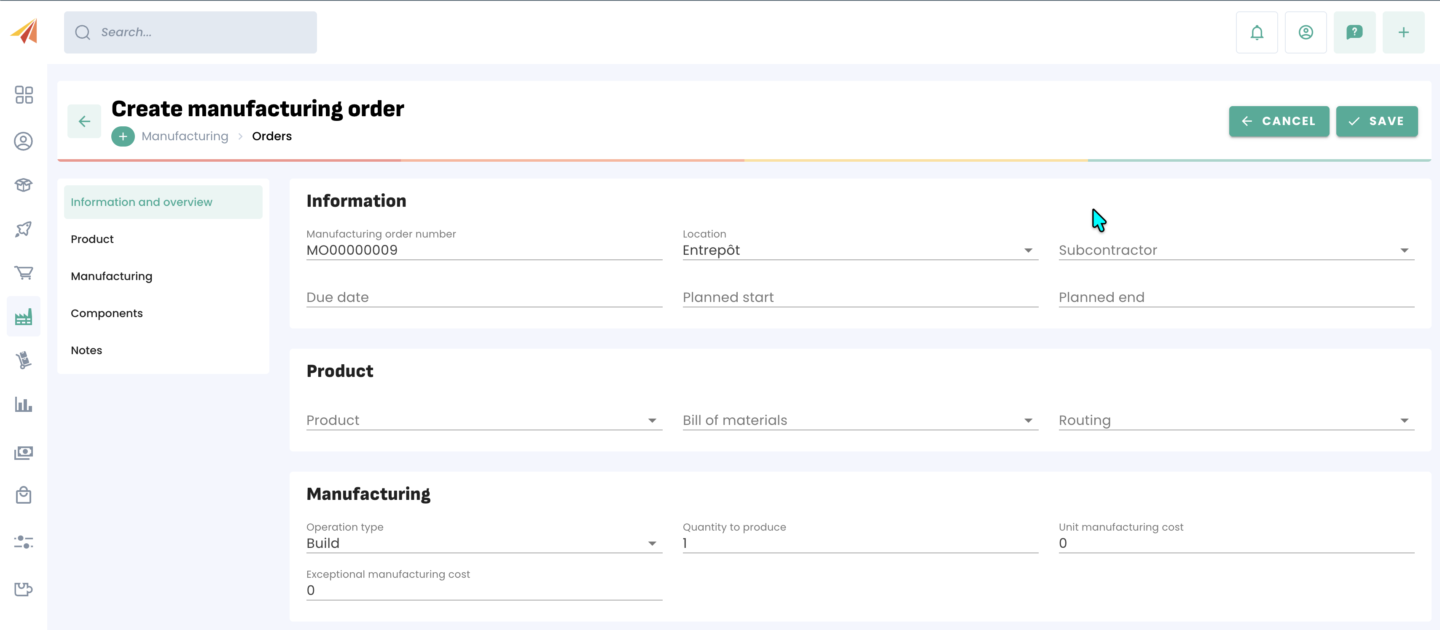Click the green plus icon beside breadcrumb

[x=123, y=136]
